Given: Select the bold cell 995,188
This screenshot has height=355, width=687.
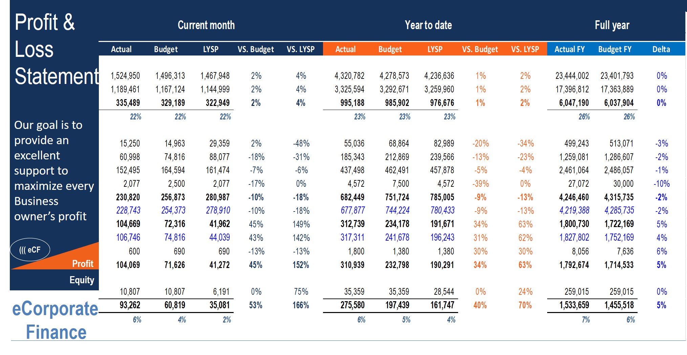Looking at the screenshot, I should [x=352, y=103].
